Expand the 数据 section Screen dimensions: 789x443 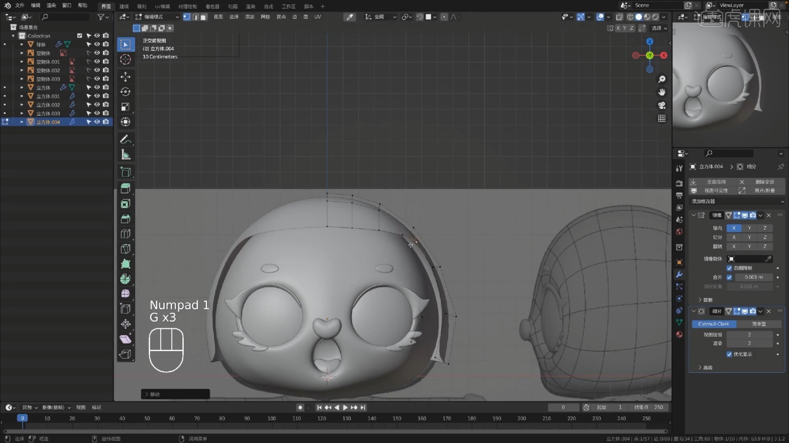point(705,300)
